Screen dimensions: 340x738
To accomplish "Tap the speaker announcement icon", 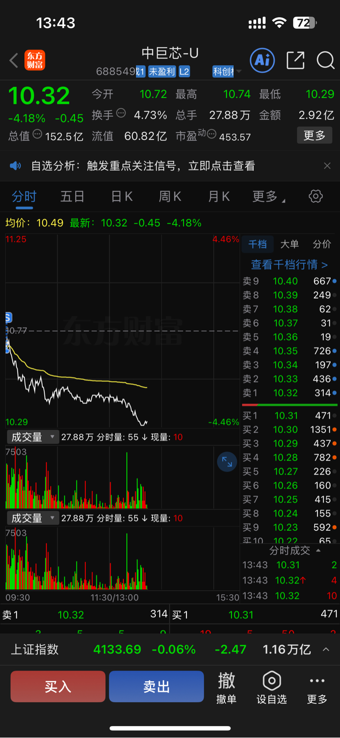I will click(15, 166).
